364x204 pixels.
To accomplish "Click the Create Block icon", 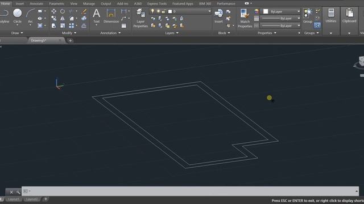I will (x=229, y=11).
